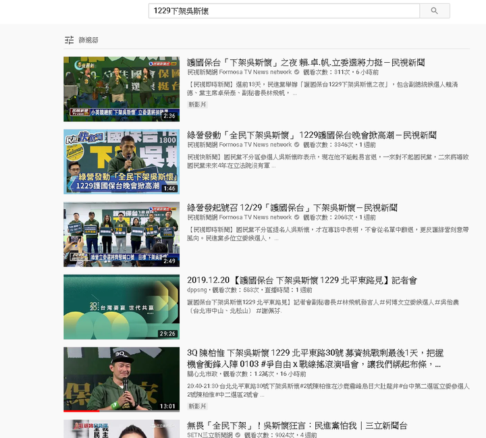Click 觀看次數:2068次 view count
The image size is (486, 438).
(328, 217)
